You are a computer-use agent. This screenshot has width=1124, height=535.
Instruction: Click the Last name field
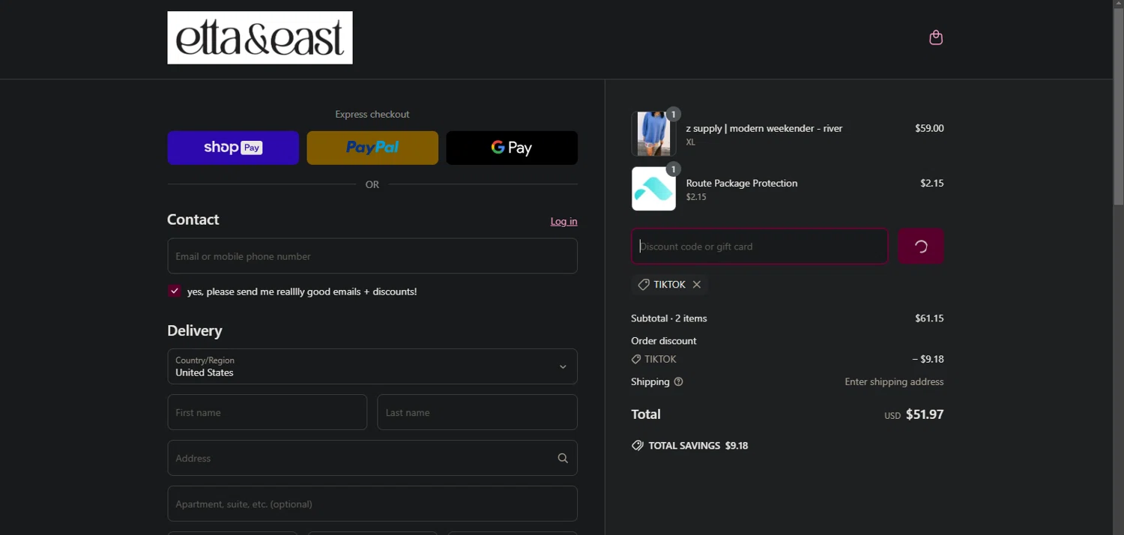pyautogui.click(x=477, y=412)
